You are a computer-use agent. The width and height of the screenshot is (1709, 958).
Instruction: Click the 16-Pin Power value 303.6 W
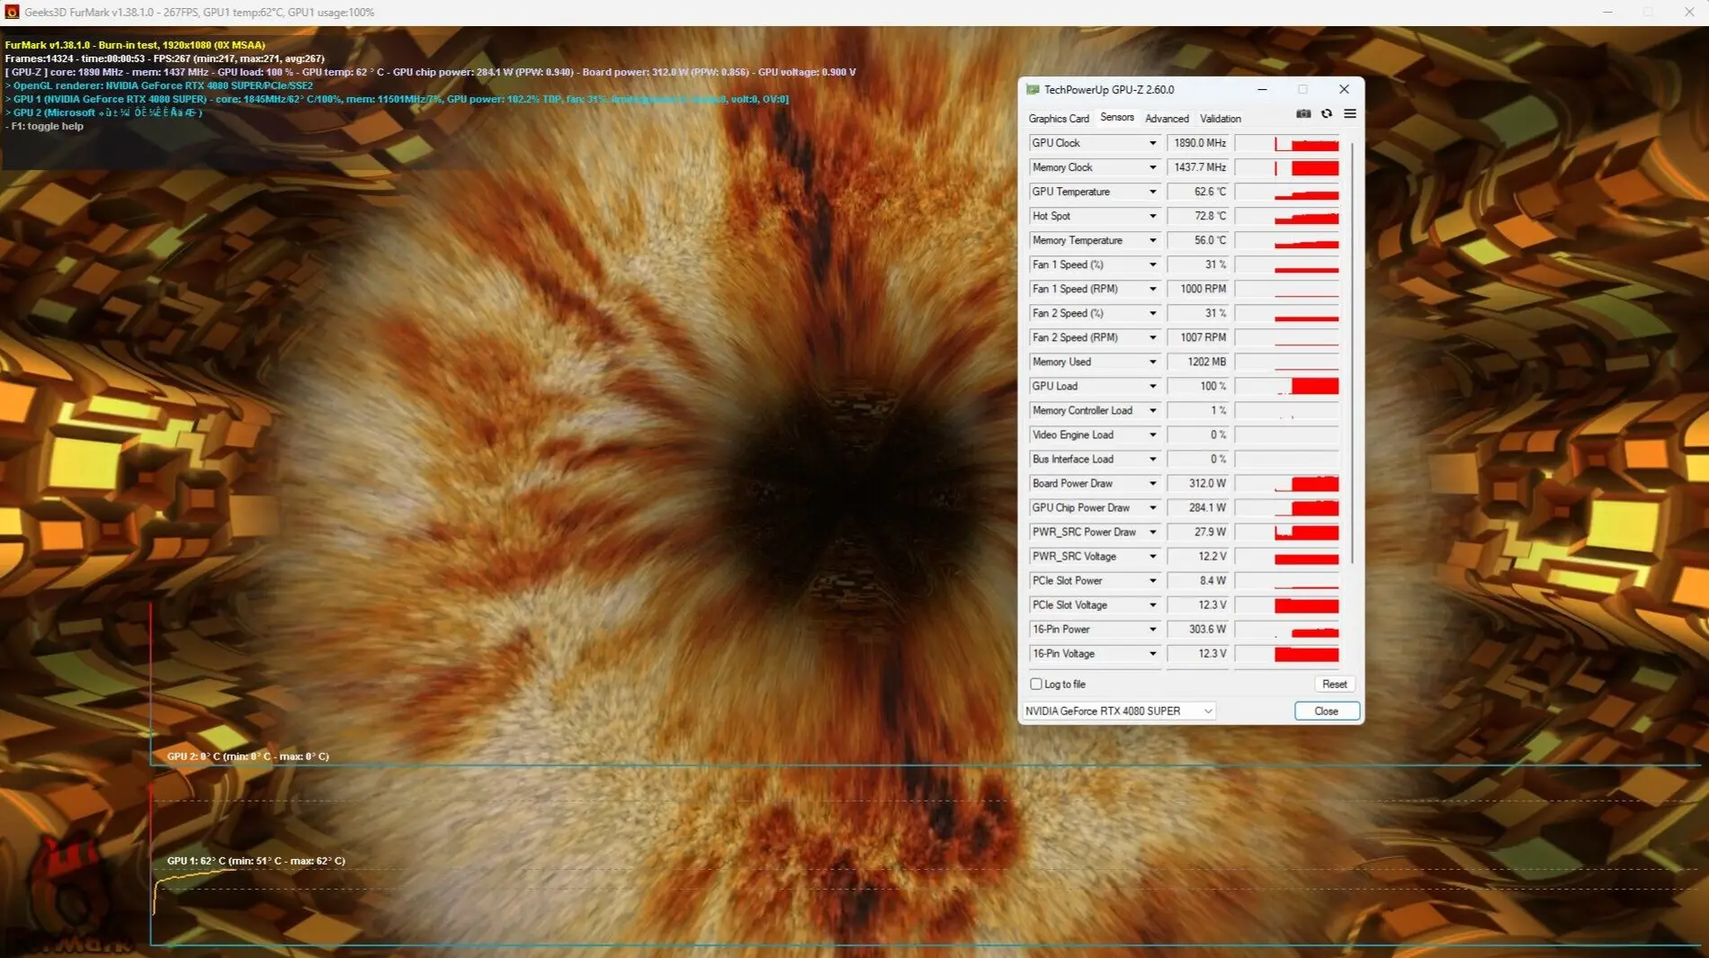(1198, 630)
